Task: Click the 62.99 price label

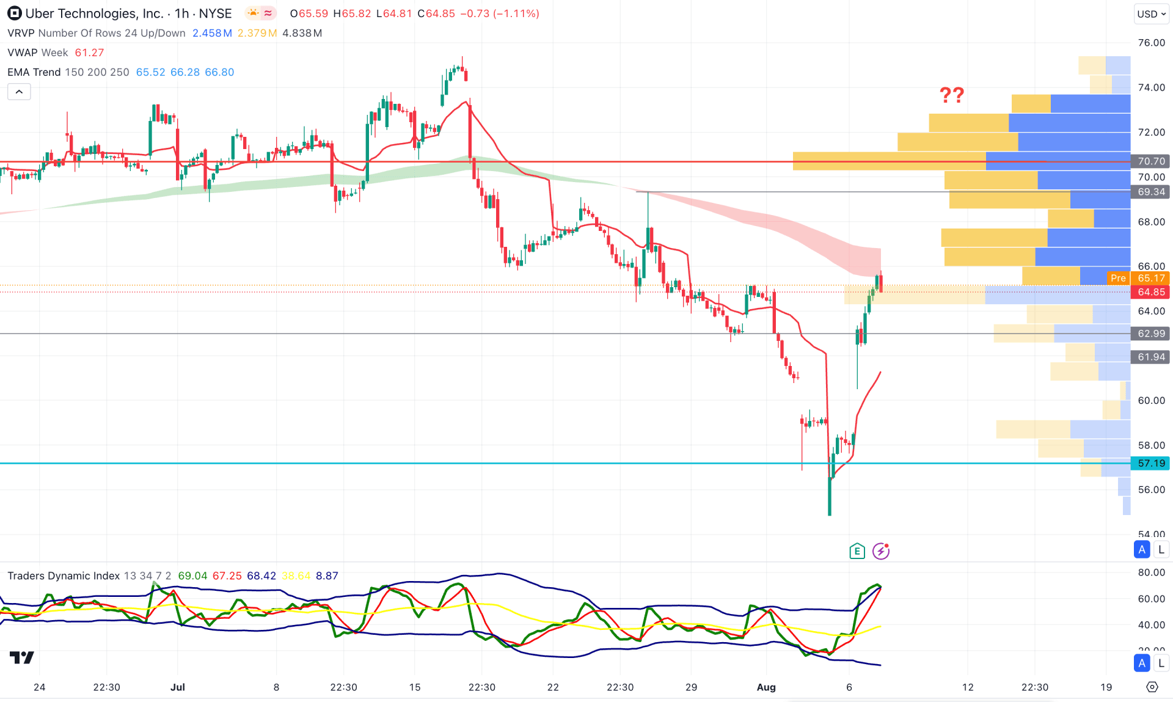Action: click(1151, 334)
